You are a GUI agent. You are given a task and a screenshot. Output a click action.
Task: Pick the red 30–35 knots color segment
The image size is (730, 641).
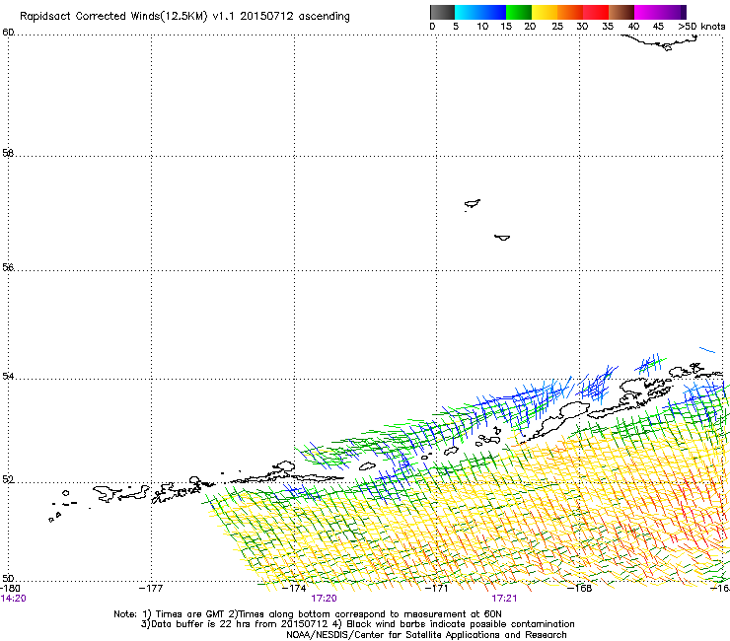(596, 12)
